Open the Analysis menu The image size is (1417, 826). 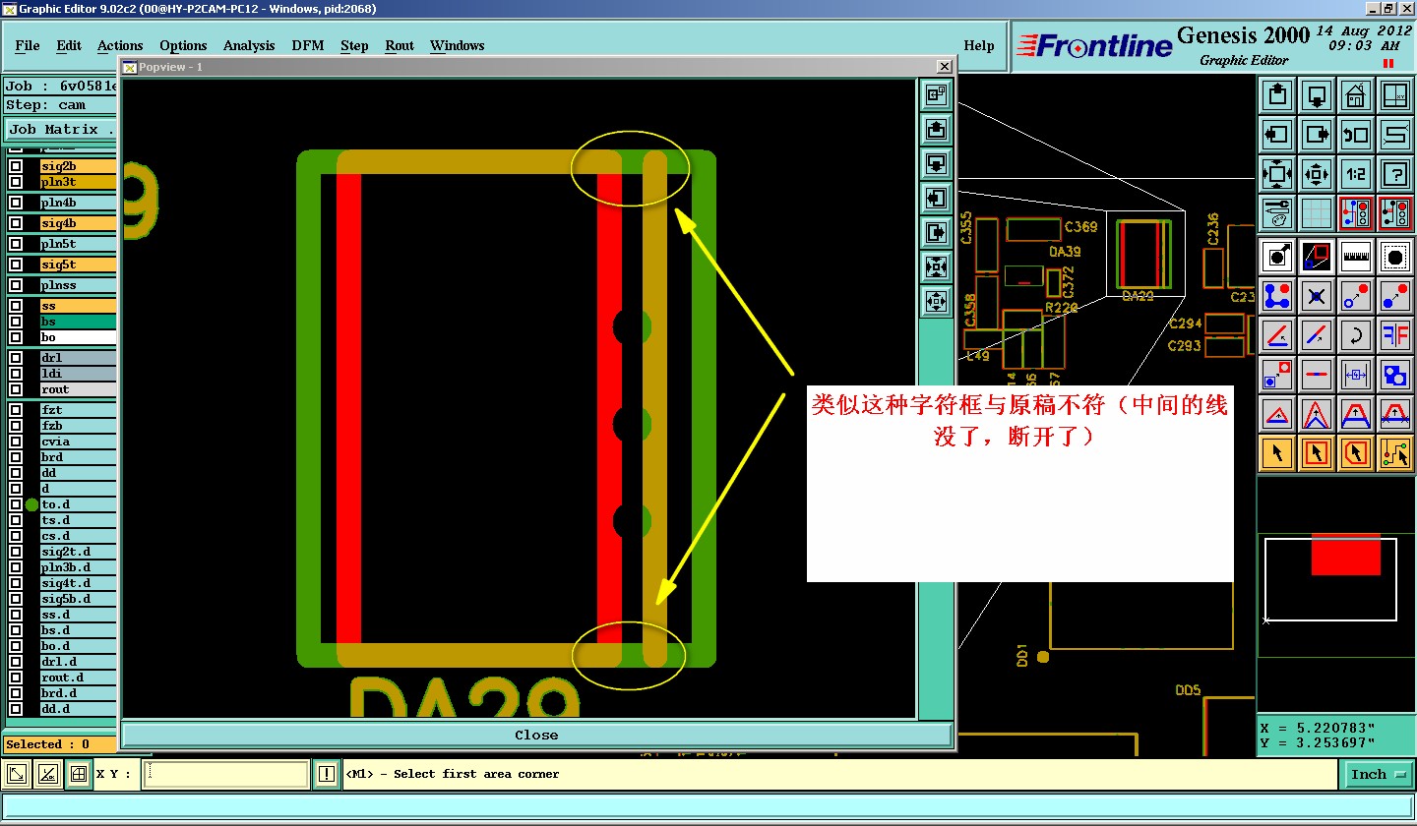coord(249,45)
